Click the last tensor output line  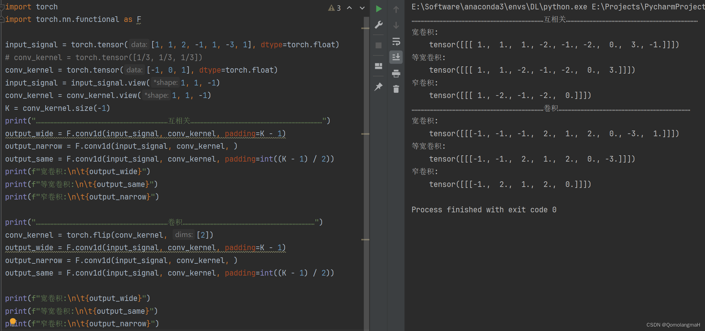pyautogui.click(x=510, y=184)
